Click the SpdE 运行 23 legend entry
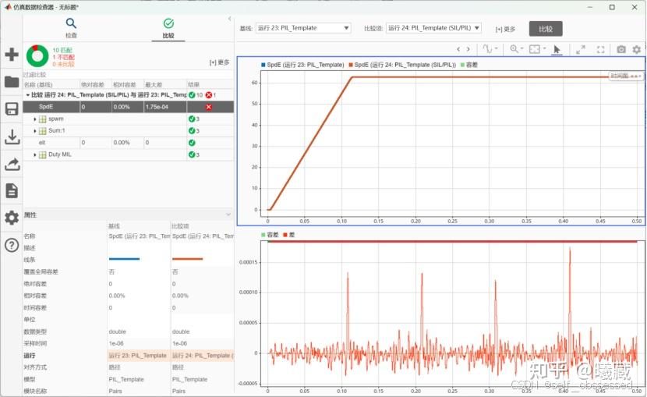The height and width of the screenshot is (397, 647). (302, 65)
